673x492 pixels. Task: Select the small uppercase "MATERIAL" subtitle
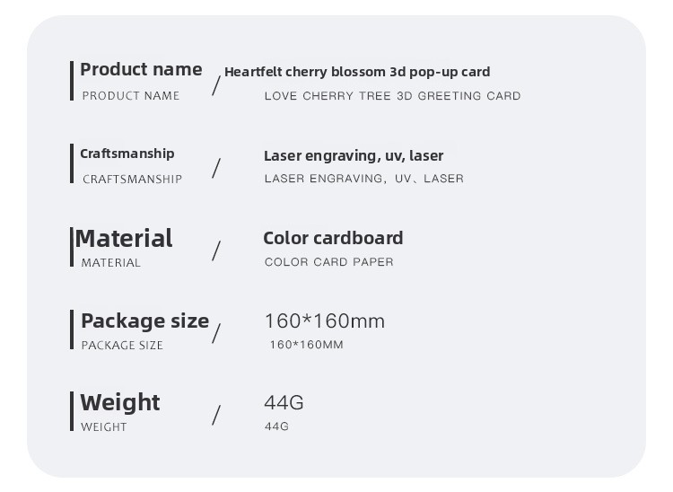click(111, 263)
